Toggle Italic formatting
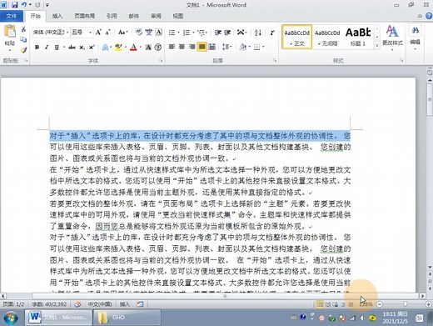Image resolution: width=433 pixels, height=326 pixels. coord(47,48)
